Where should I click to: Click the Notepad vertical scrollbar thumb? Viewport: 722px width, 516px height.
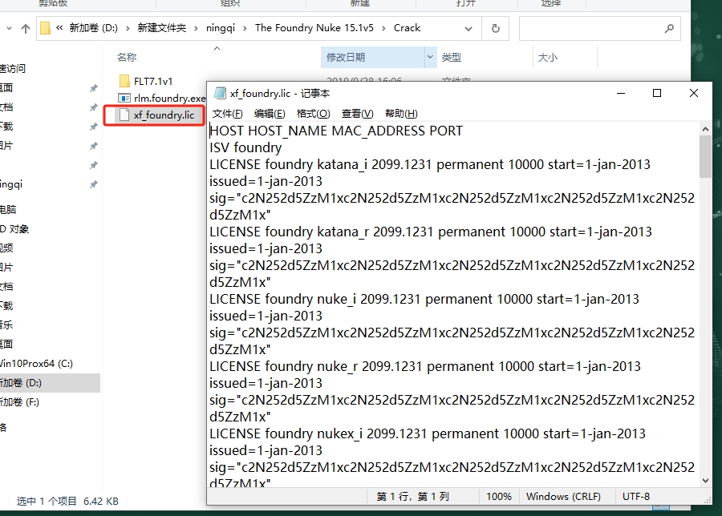pyautogui.click(x=705, y=156)
